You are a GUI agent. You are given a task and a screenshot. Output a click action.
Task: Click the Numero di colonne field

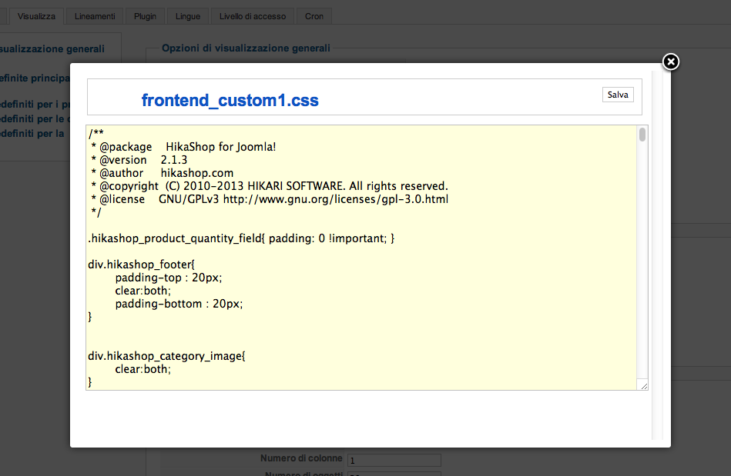(394, 460)
